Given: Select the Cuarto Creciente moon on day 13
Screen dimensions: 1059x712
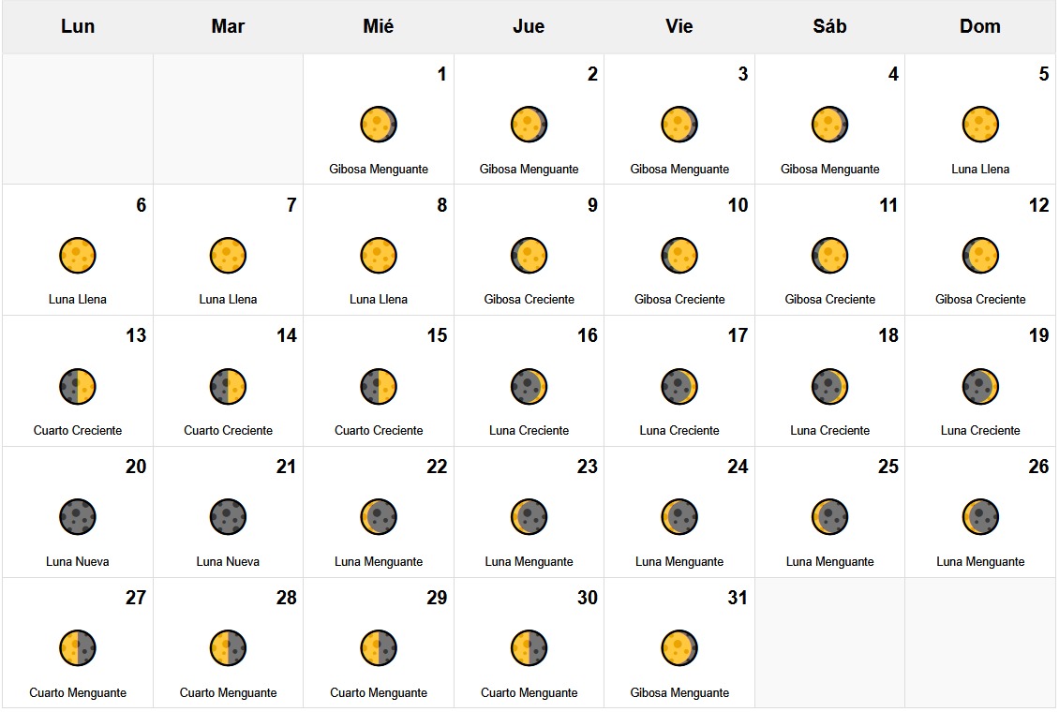Looking at the screenshot, I should [x=78, y=386].
